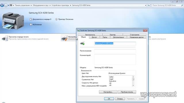The image size is (184, 103).
Task: Click the printer name input field
Action: click(115, 43)
